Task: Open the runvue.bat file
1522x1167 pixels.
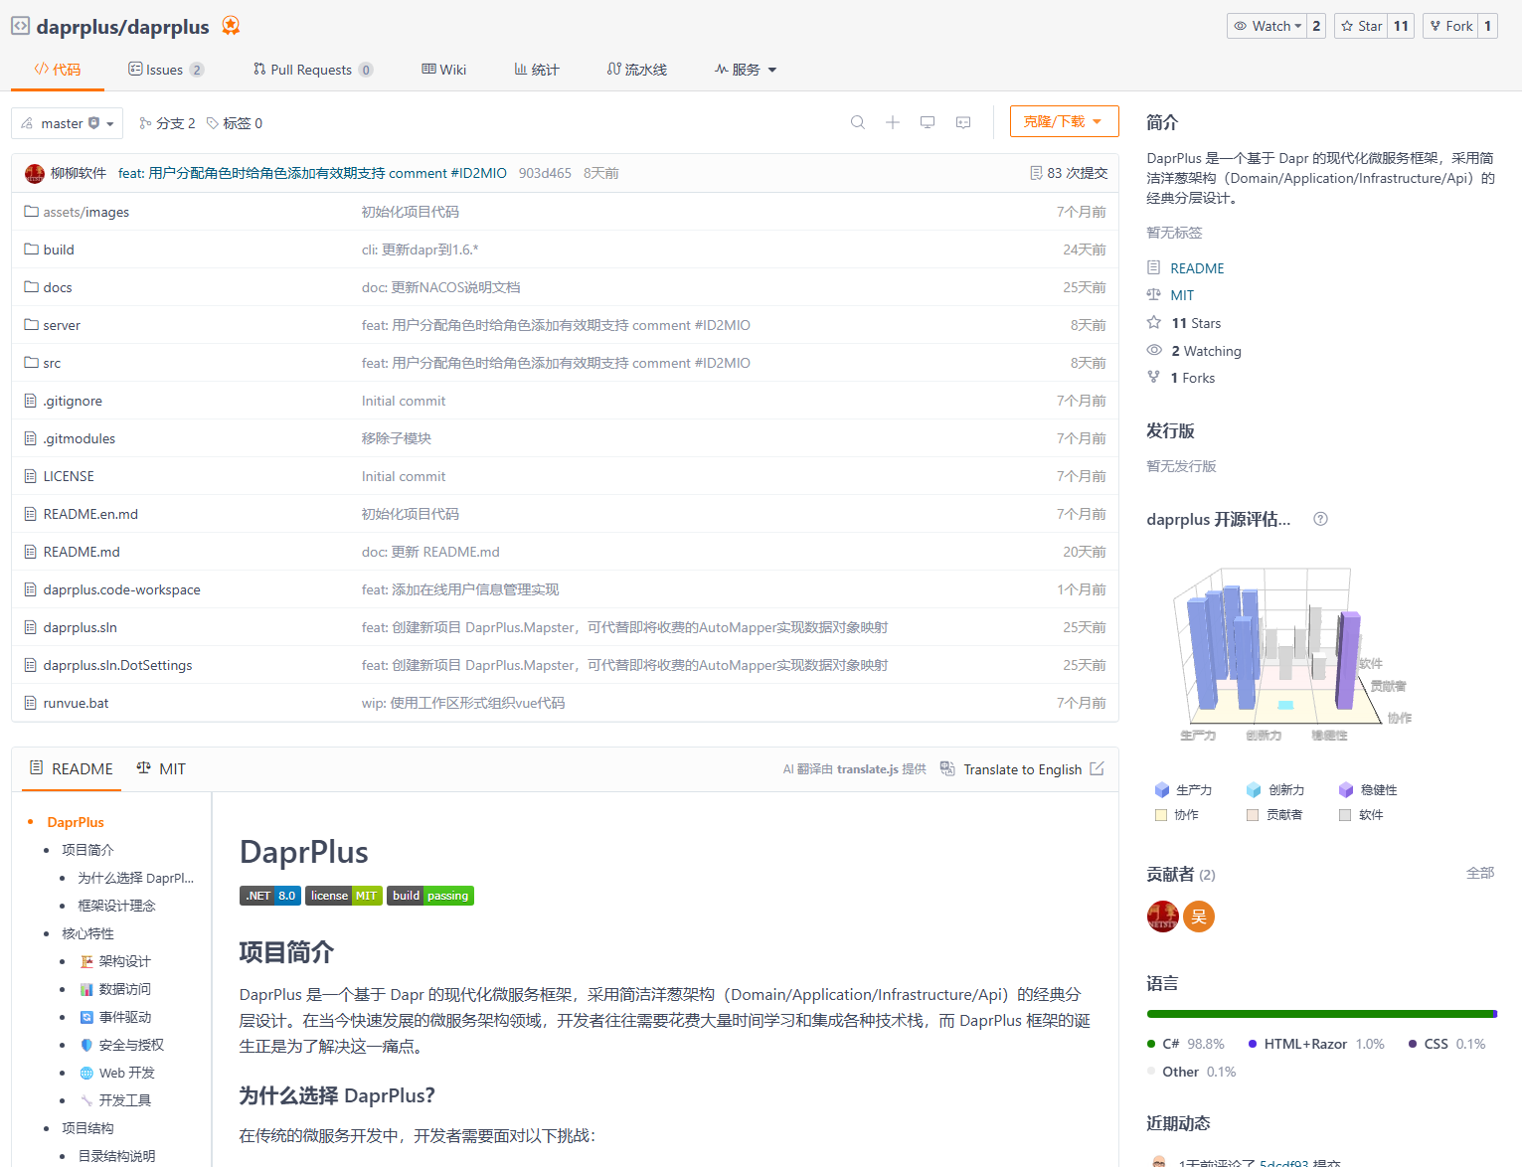Action: click(x=76, y=703)
